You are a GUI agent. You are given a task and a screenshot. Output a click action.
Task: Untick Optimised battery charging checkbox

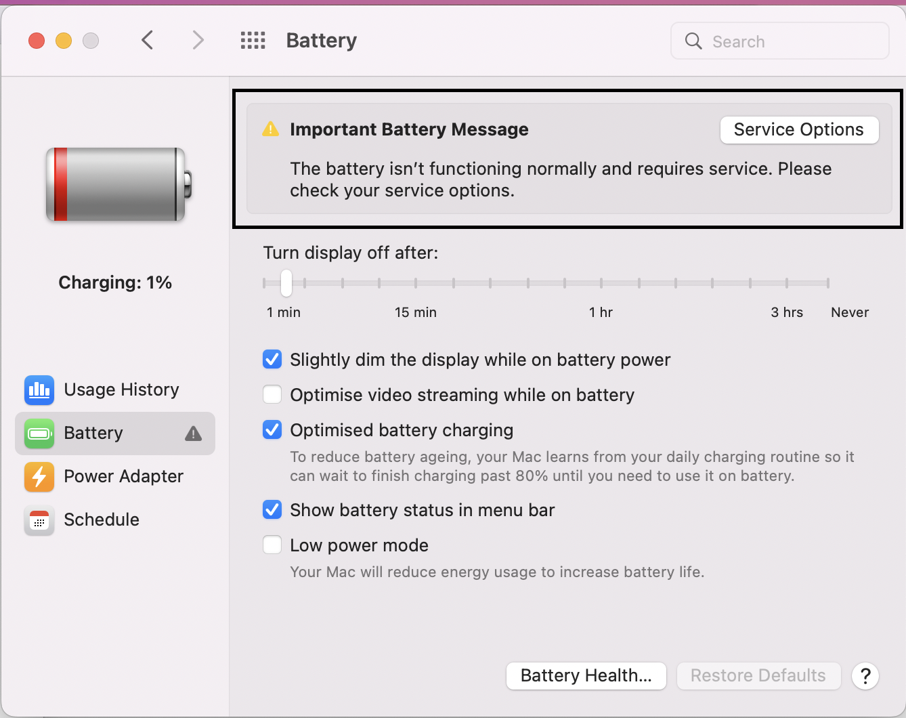[x=272, y=429]
